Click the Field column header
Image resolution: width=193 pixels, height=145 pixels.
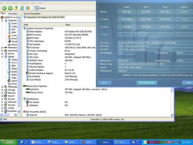tap(43, 25)
